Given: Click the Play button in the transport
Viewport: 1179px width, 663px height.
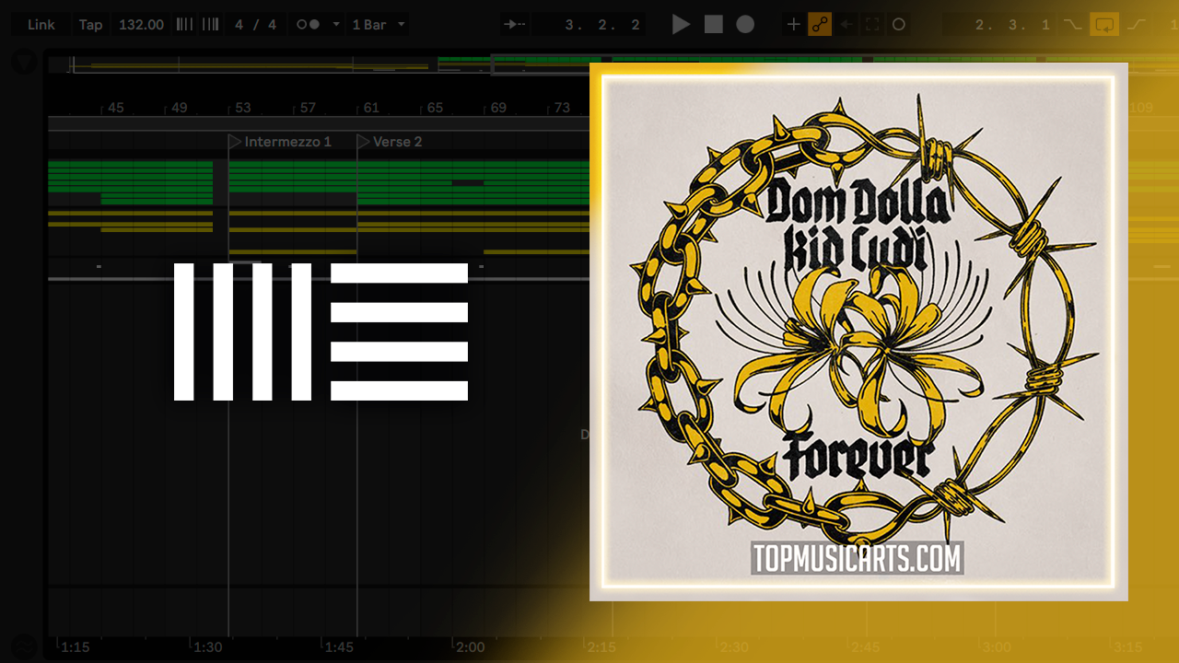Looking at the screenshot, I should click(x=681, y=25).
